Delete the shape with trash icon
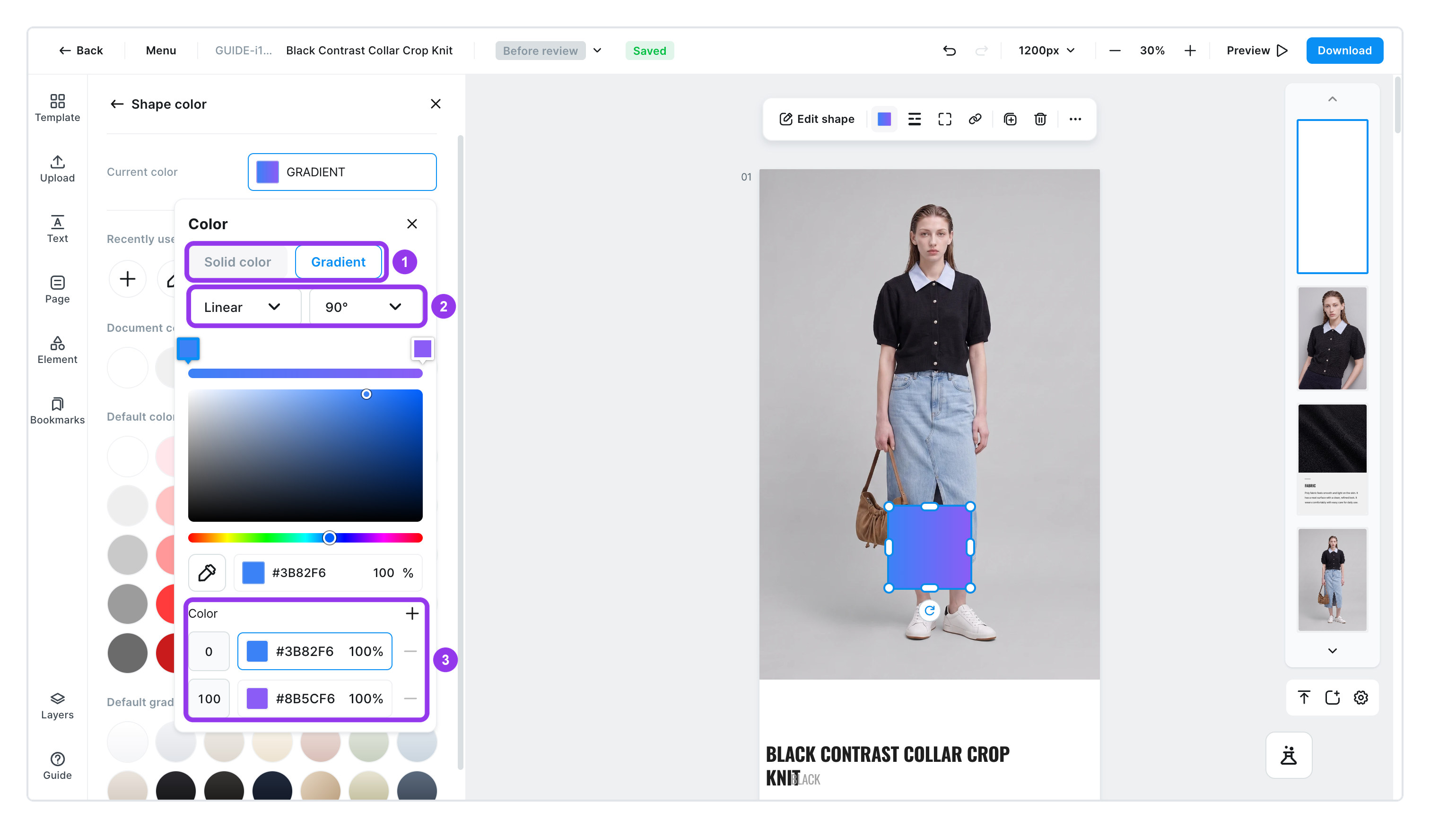This screenshot has width=1430, height=828. (1040, 119)
